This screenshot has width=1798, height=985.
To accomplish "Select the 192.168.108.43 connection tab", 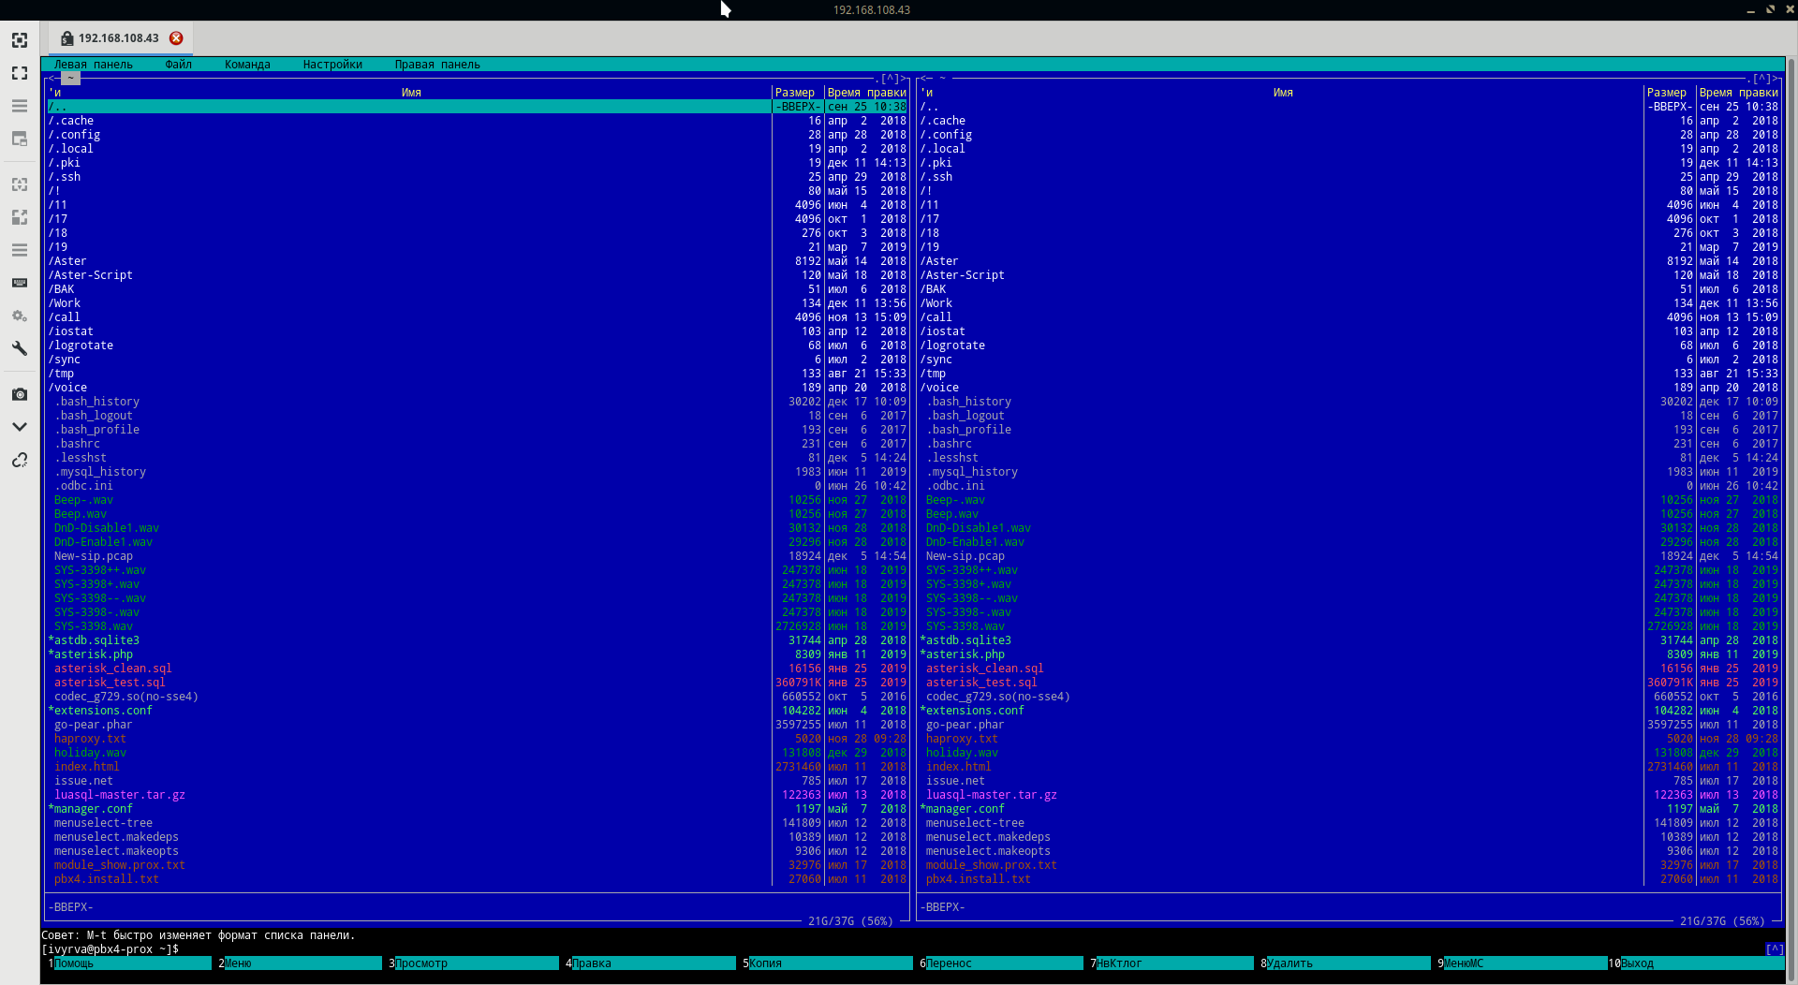I will pyautogui.click(x=119, y=38).
